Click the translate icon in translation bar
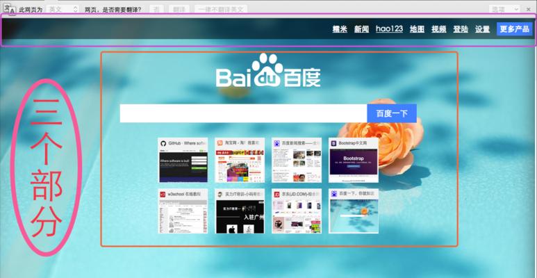The image size is (537, 278). (11, 9)
